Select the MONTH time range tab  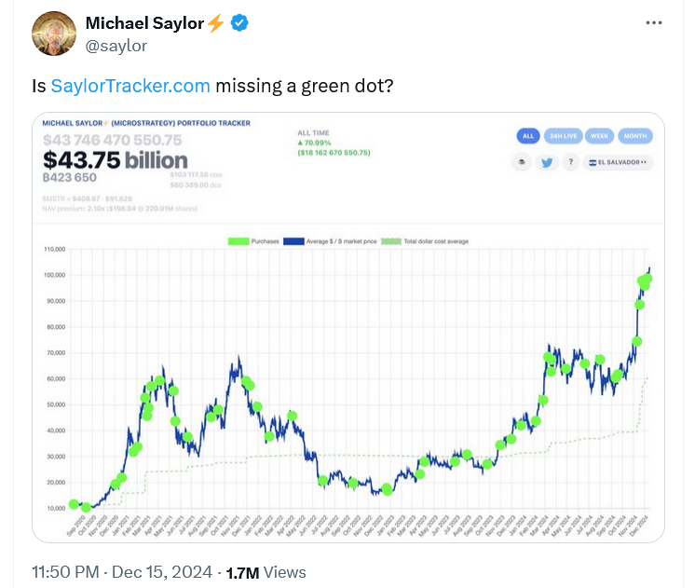(x=635, y=136)
